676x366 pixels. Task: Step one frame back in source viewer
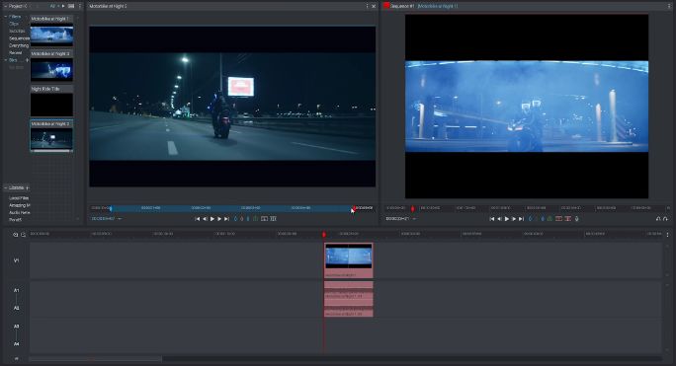click(x=205, y=219)
